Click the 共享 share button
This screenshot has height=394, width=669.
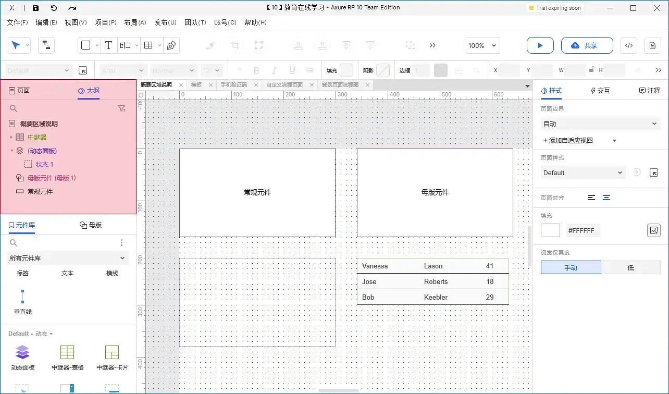(584, 45)
